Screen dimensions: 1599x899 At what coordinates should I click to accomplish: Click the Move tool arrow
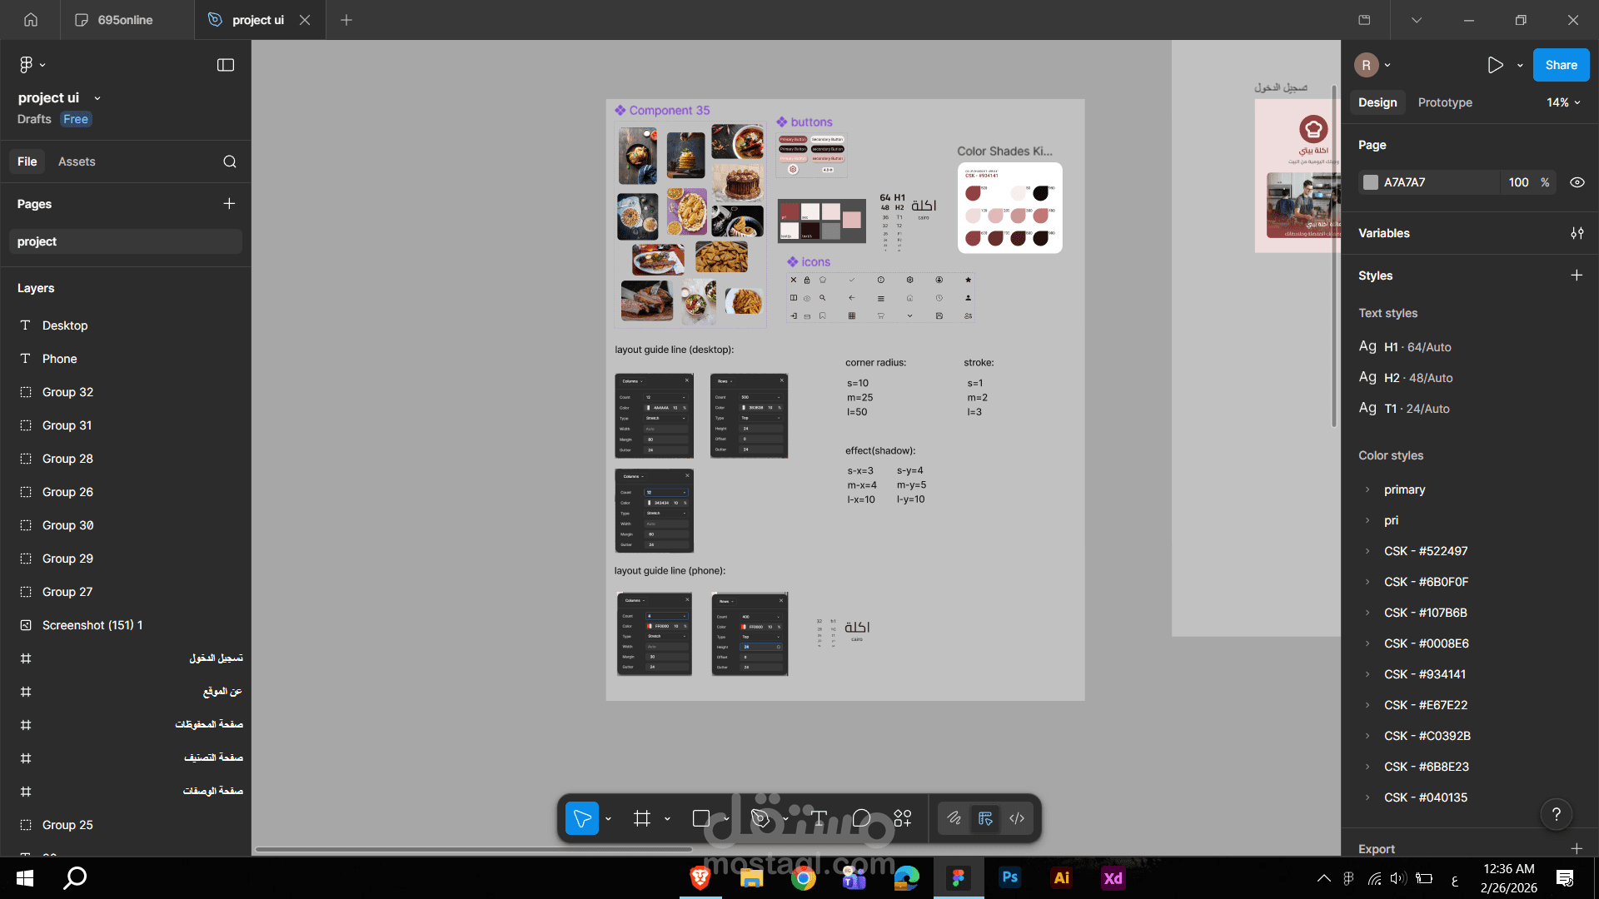pyautogui.click(x=582, y=818)
